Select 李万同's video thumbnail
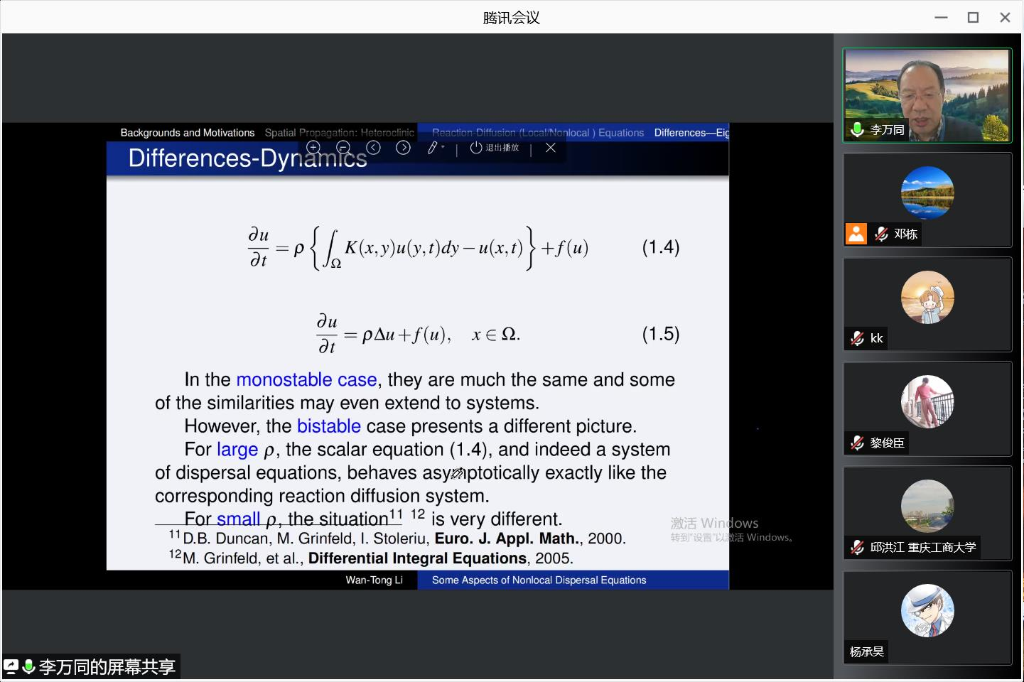 click(927, 94)
